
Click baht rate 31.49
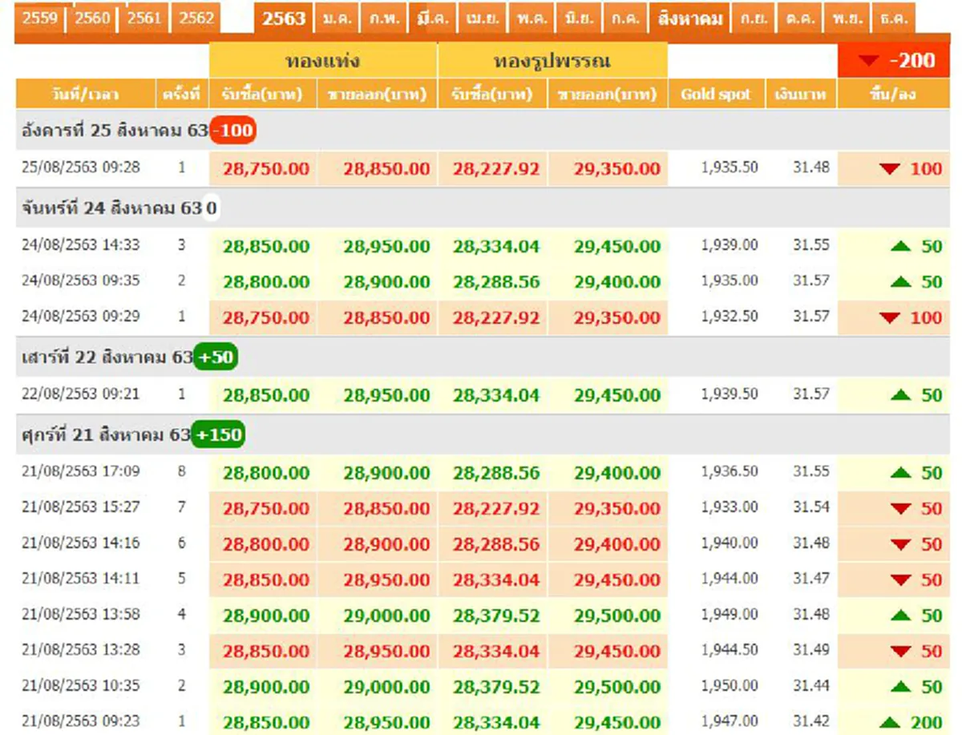(x=811, y=650)
